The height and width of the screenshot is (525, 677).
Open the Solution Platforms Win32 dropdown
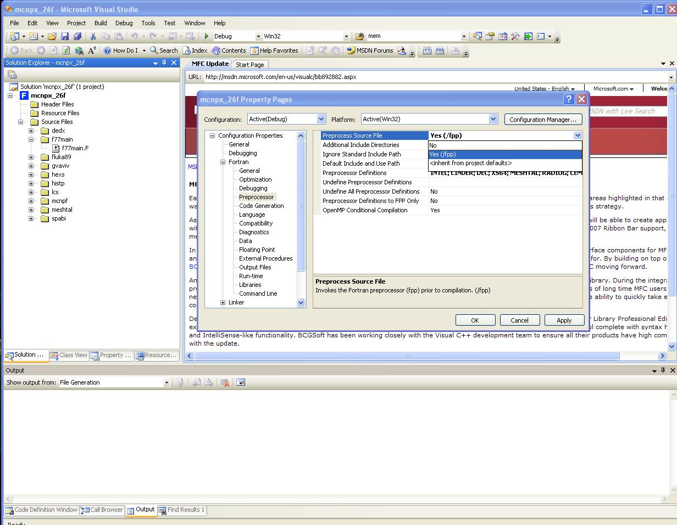(346, 36)
